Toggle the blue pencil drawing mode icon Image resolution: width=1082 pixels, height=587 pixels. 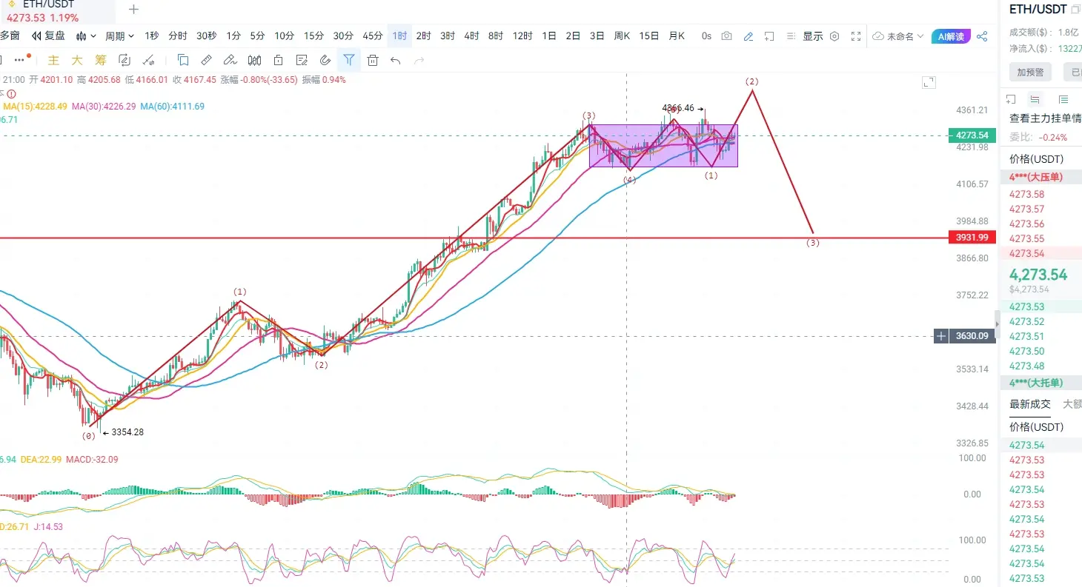(749, 36)
